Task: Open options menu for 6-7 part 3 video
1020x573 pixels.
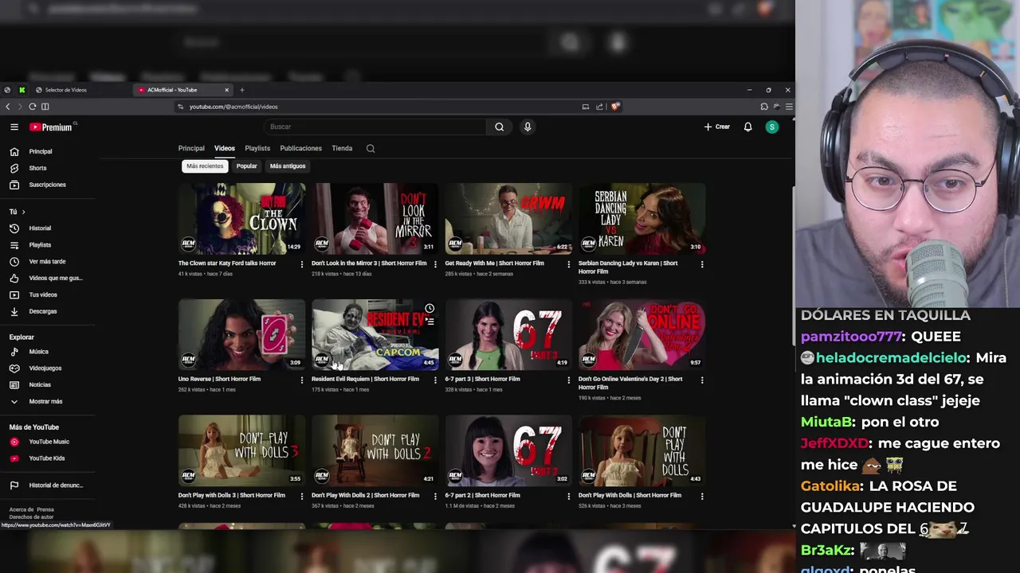Action: click(x=568, y=380)
